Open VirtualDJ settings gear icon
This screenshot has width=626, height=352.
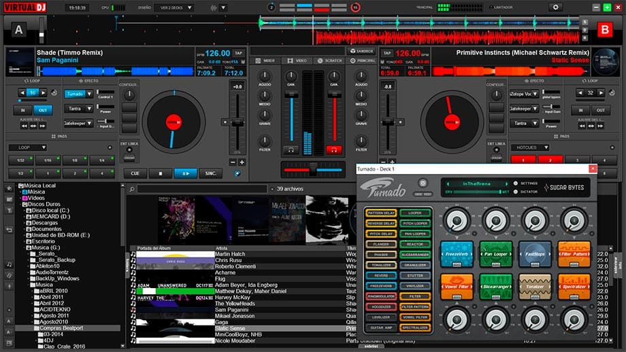pyautogui.click(x=555, y=7)
